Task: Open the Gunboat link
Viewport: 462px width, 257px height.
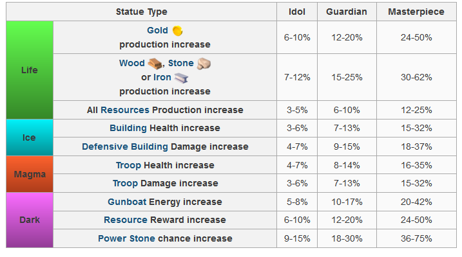Action: pos(127,202)
